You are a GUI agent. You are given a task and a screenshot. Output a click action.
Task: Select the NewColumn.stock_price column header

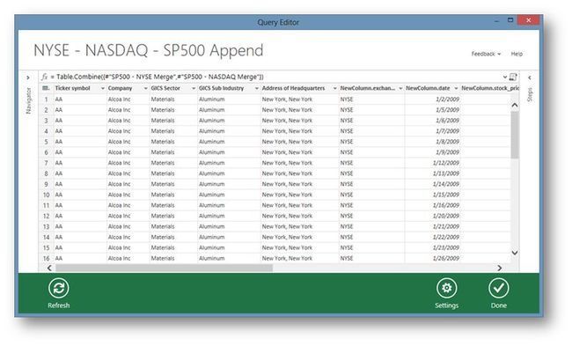[490, 88]
